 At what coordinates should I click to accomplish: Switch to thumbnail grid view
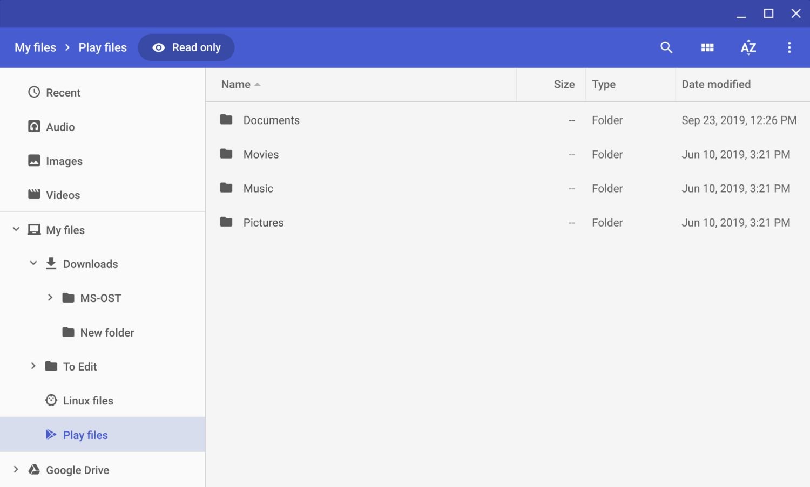pos(707,47)
